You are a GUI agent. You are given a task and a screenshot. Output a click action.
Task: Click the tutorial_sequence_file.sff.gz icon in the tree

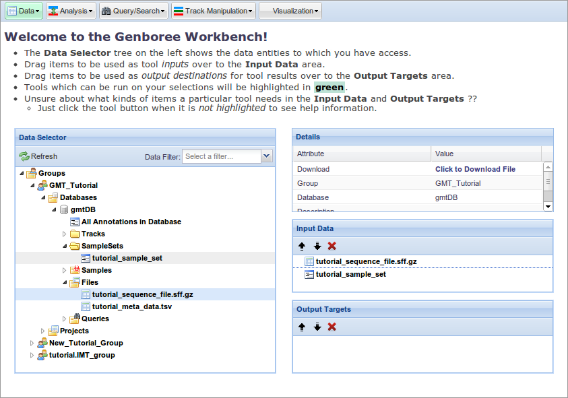[x=86, y=294]
